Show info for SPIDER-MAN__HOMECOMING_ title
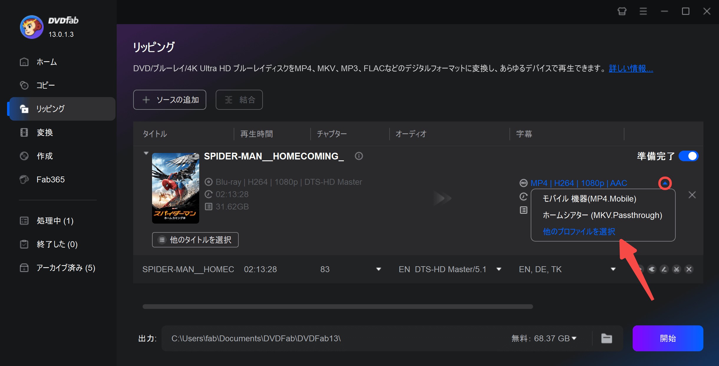Viewport: 719px width, 366px height. 359,156
